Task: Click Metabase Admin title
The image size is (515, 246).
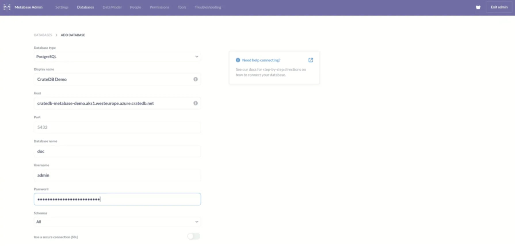Action: 28,7
